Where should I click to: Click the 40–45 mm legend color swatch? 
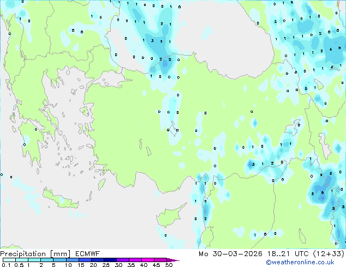click(148, 260)
